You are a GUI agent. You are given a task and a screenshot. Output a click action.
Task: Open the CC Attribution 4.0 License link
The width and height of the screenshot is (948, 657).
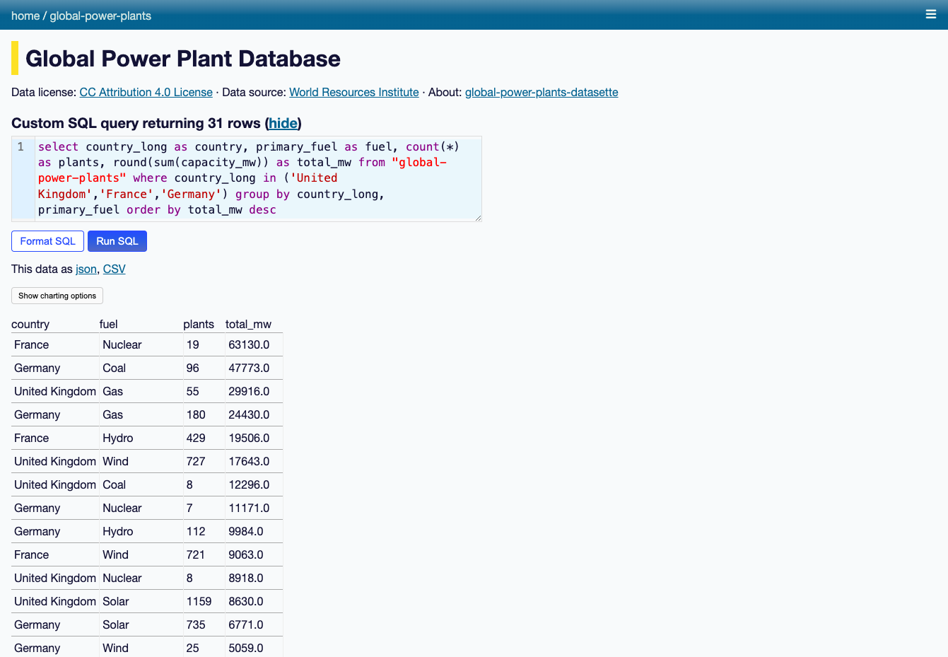click(146, 92)
